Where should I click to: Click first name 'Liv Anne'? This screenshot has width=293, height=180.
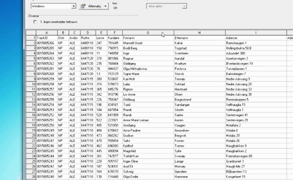click(129, 94)
